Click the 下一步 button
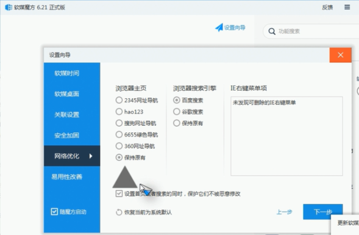This screenshot has height=235, width=359. (x=323, y=212)
